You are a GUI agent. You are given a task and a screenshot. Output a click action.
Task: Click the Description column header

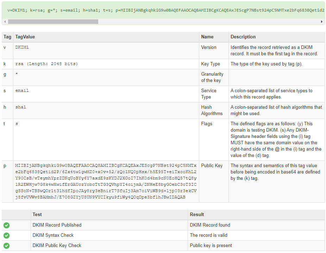pyautogui.click(x=243, y=37)
